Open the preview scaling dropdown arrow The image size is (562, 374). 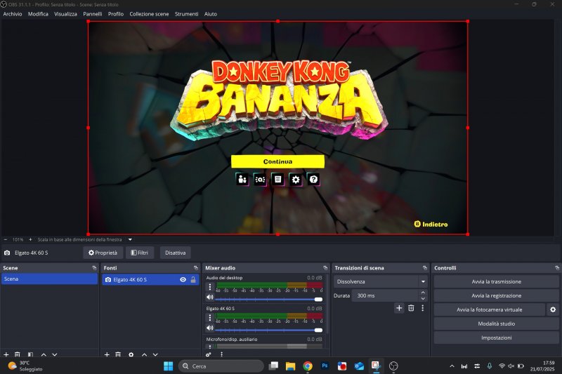130,239
